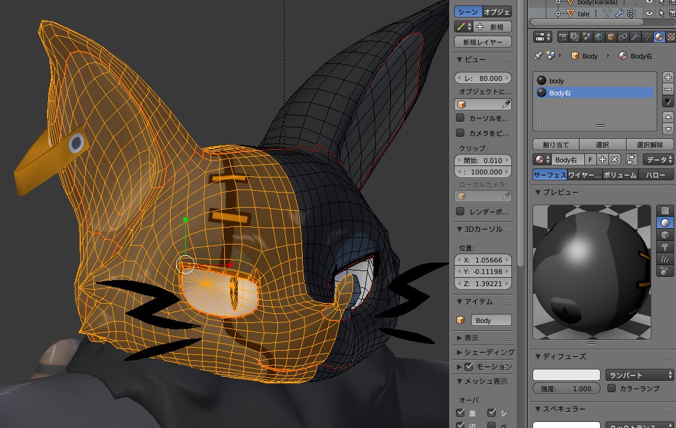The height and width of the screenshot is (428, 676).
Task: Open the material browse sphere dropdown
Action: click(542, 159)
